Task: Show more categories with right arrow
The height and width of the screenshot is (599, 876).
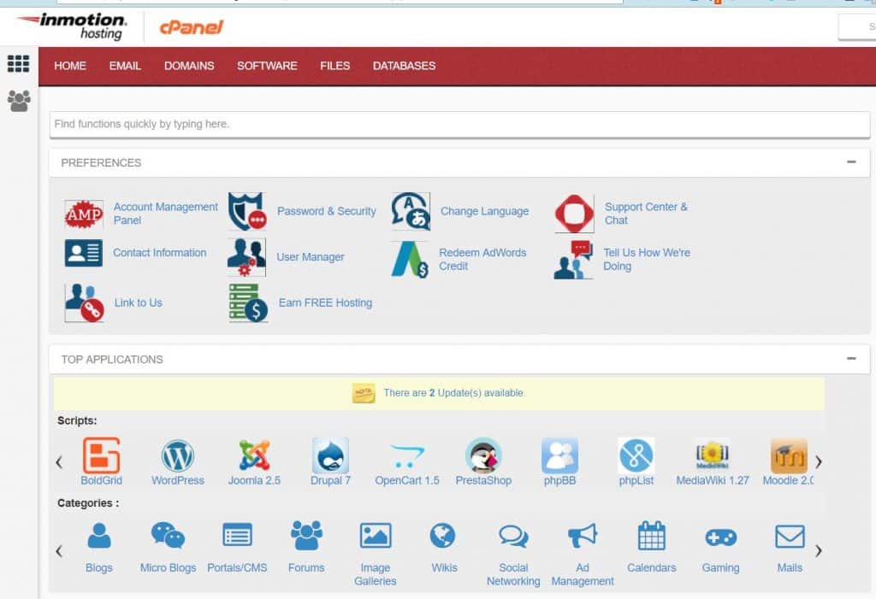Action: point(819,551)
